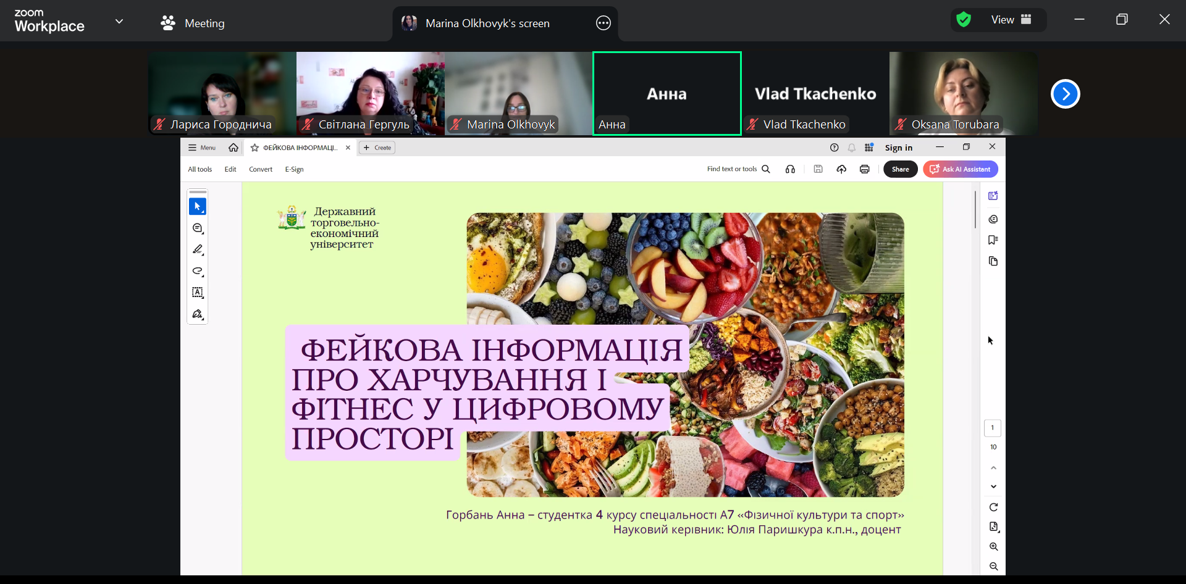The height and width of the screenshot is (584, 1186).
Task: Click the add comment tool icon
Action: 198,228
